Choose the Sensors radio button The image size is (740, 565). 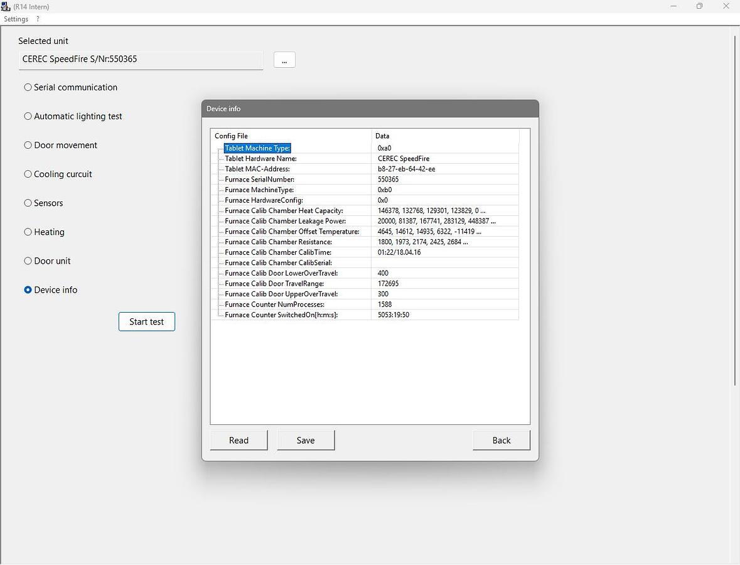coord(28,203)
